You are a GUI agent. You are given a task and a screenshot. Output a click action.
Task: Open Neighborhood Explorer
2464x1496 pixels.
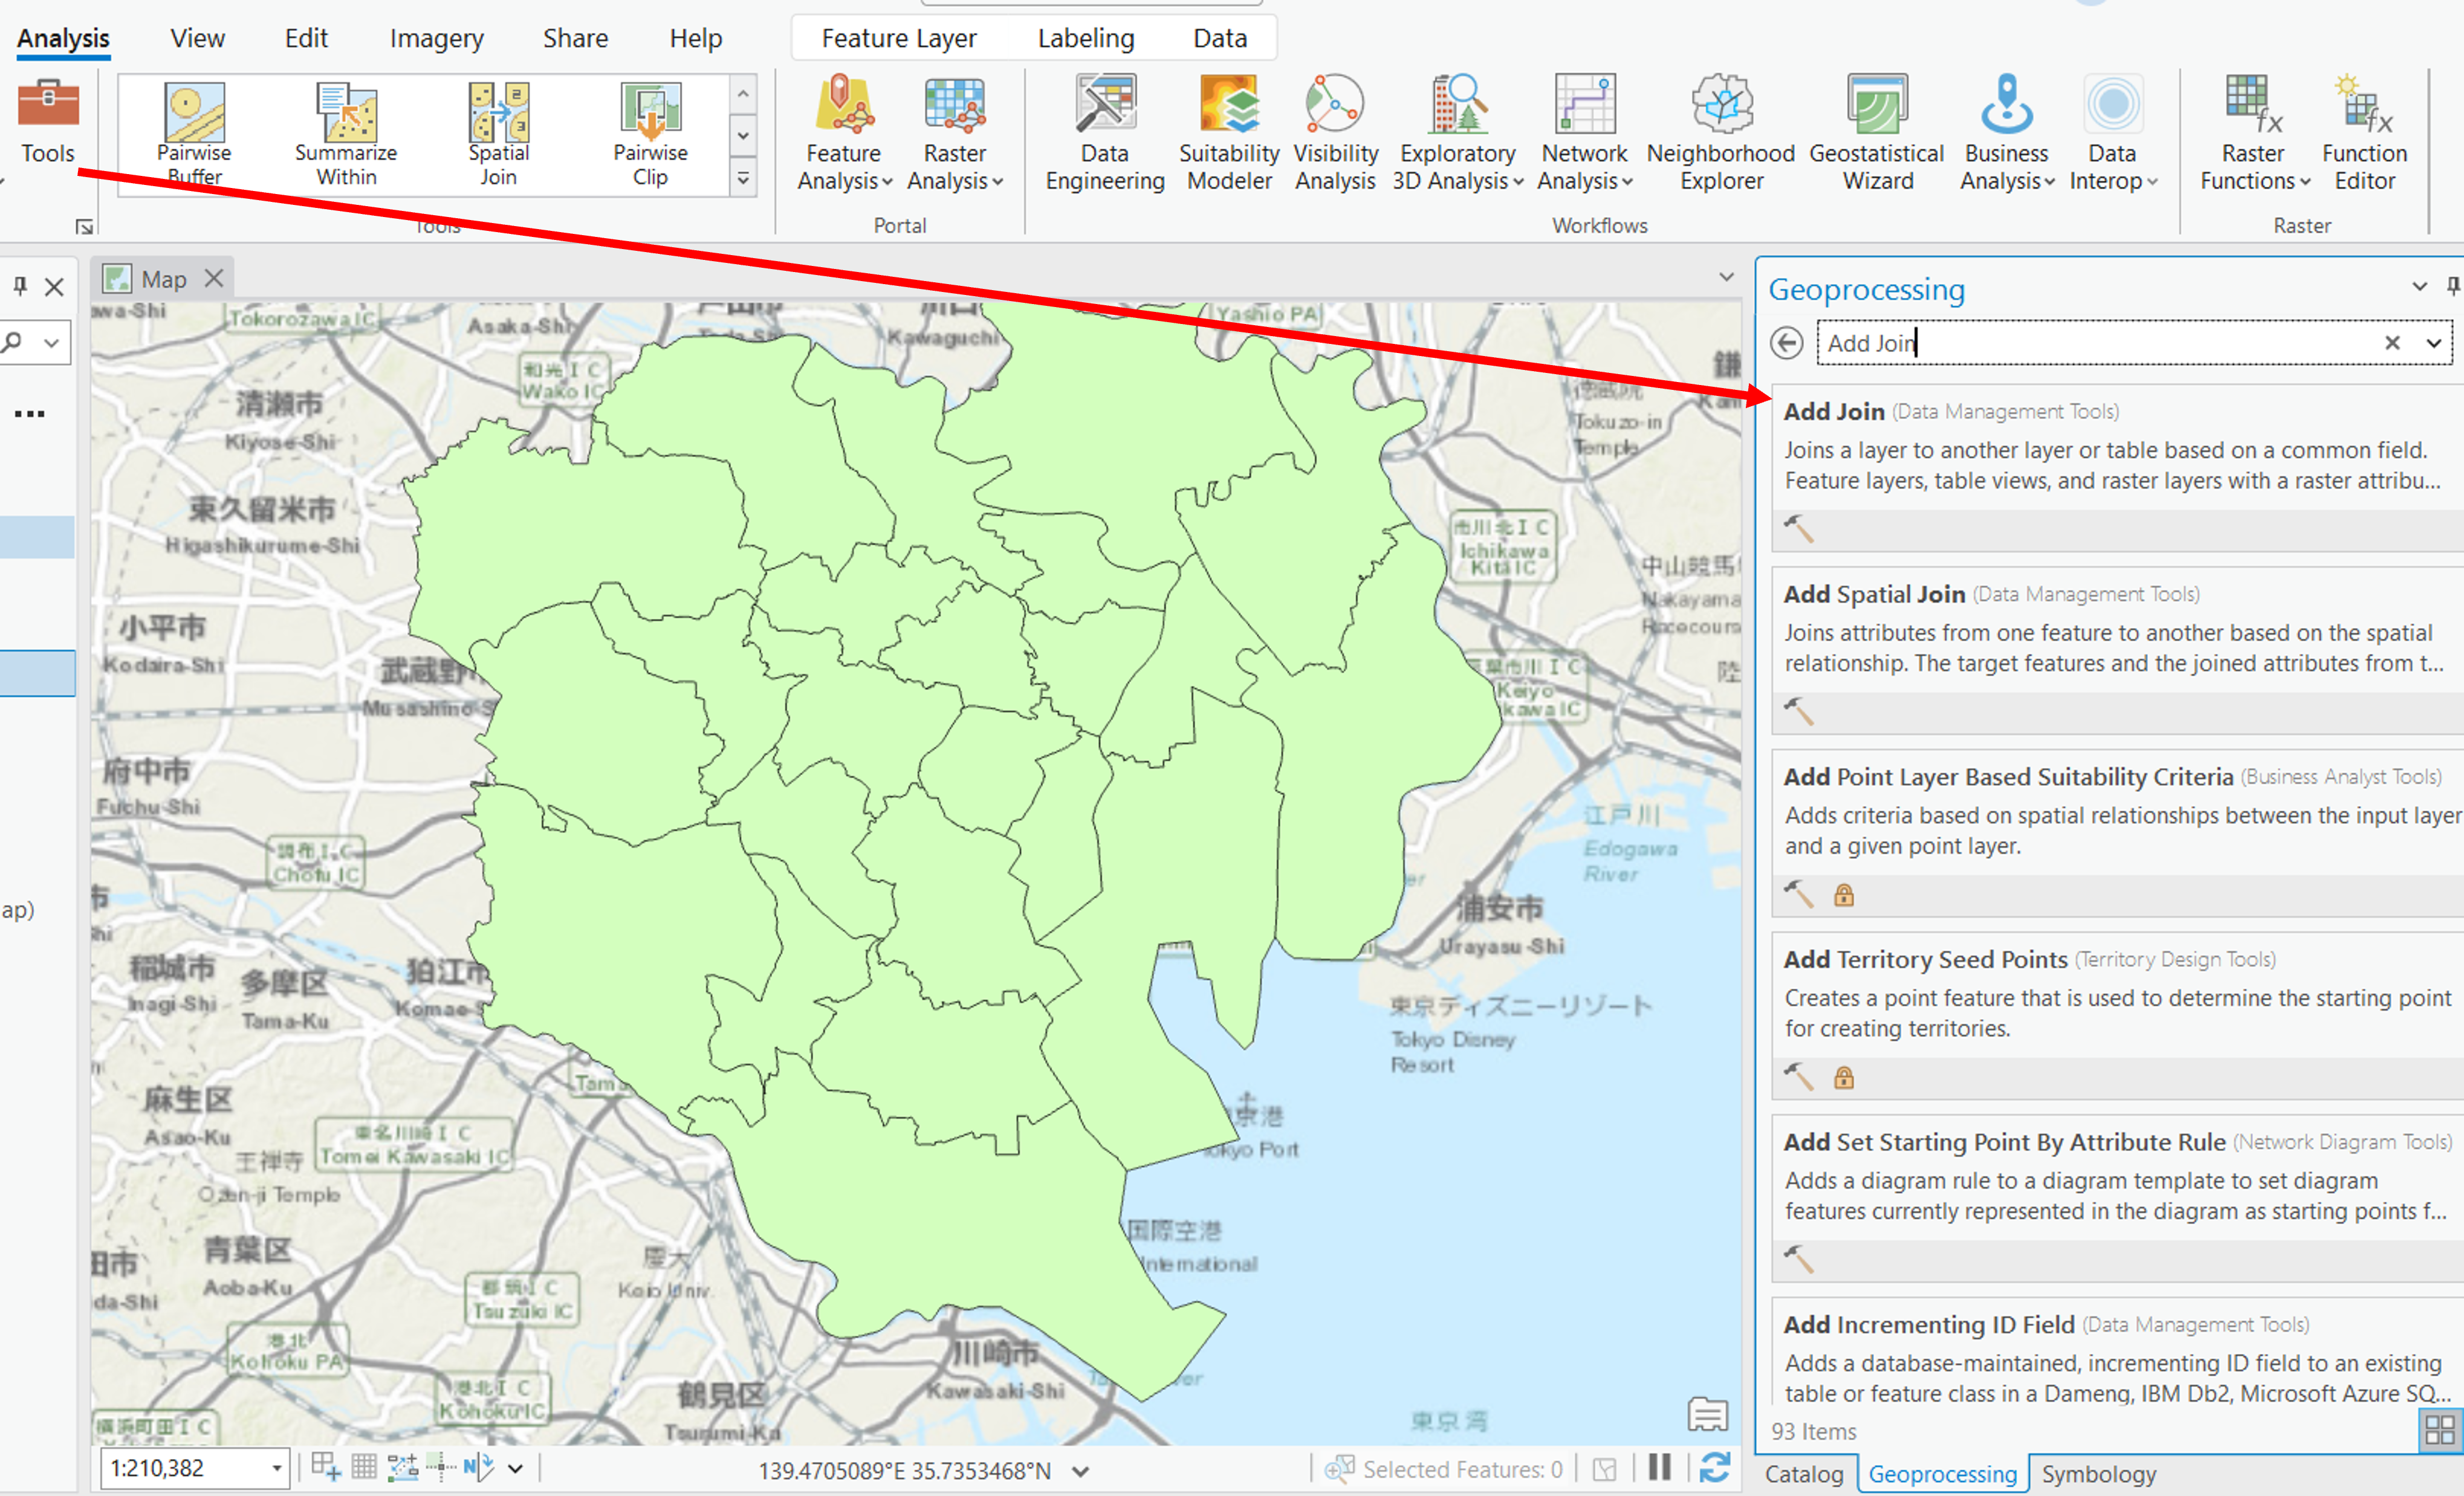point(1721,132)
